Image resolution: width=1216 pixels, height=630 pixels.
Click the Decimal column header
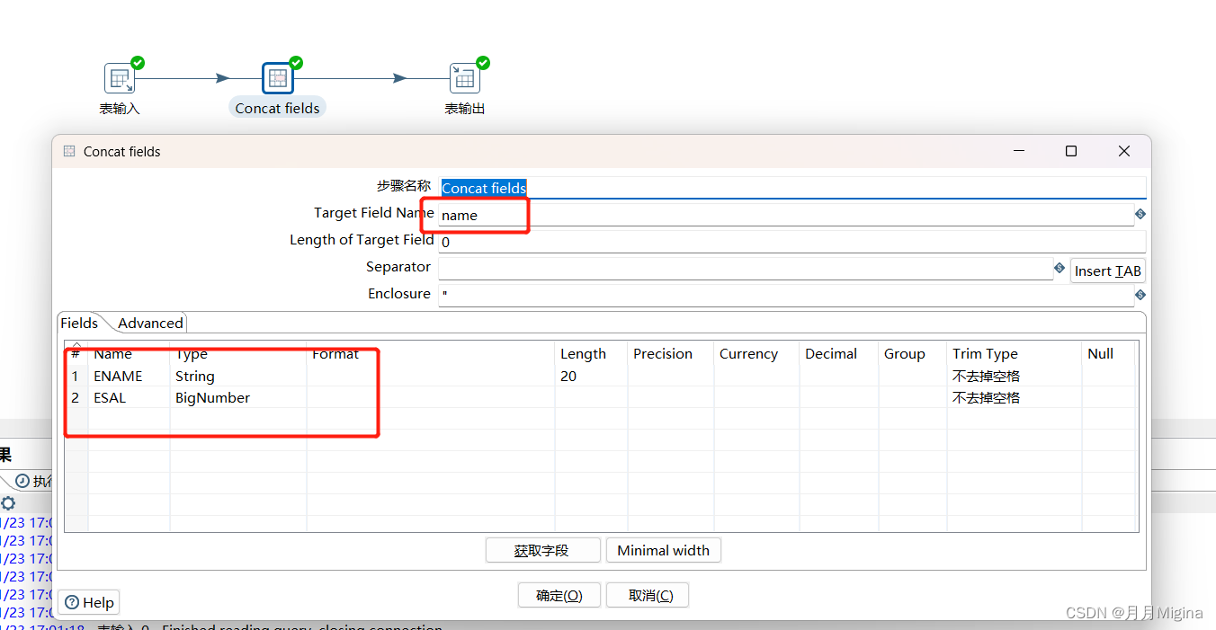click(x=839, y=353)
